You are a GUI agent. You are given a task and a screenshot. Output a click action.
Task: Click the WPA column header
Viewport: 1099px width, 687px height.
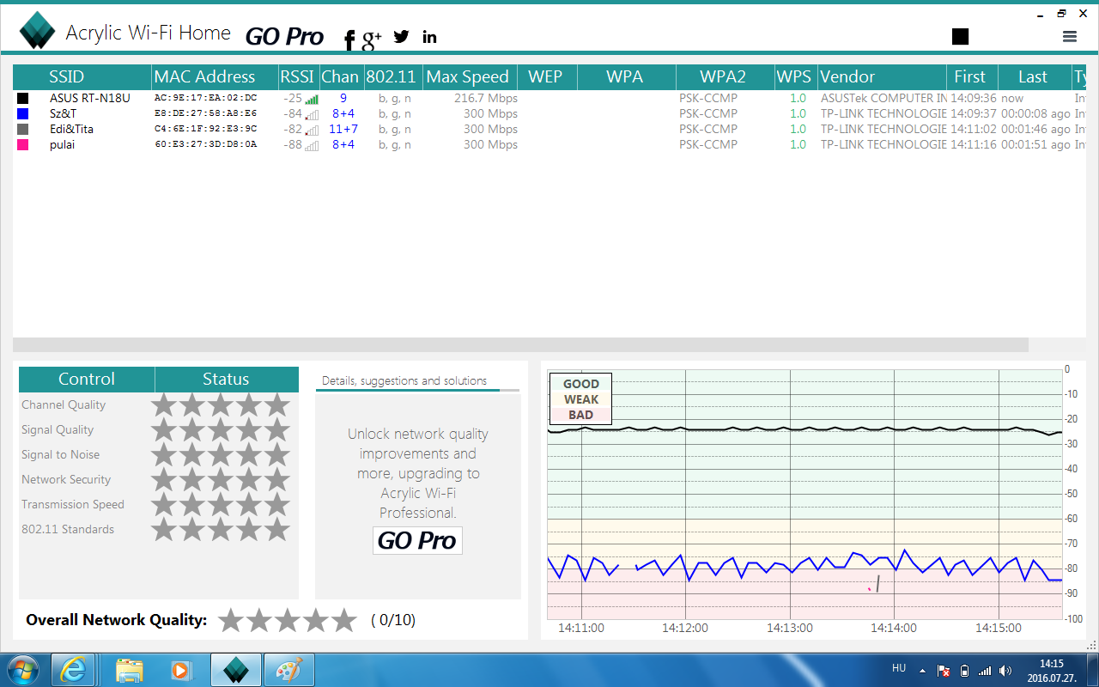coord(626,76)
